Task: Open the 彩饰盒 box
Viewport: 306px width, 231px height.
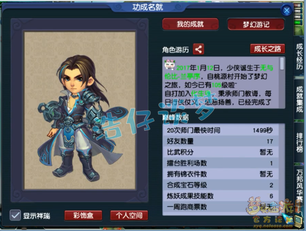Action: click(x=83, y=215)
